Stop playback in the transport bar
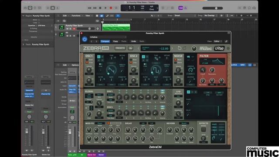 (x=100, y=8)
